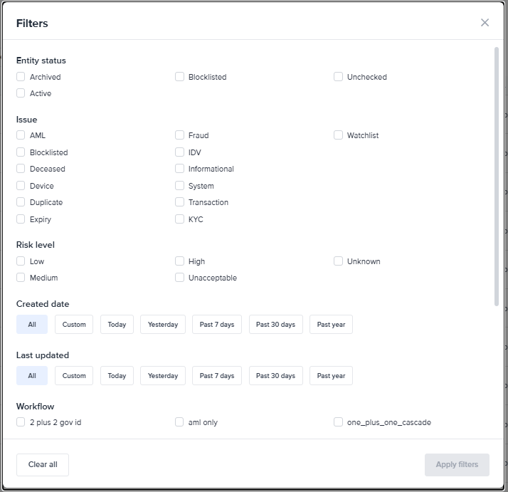The image size is (508, 492).
Task: Tick the Unchecked entity status option
Action: click(339, 77)
